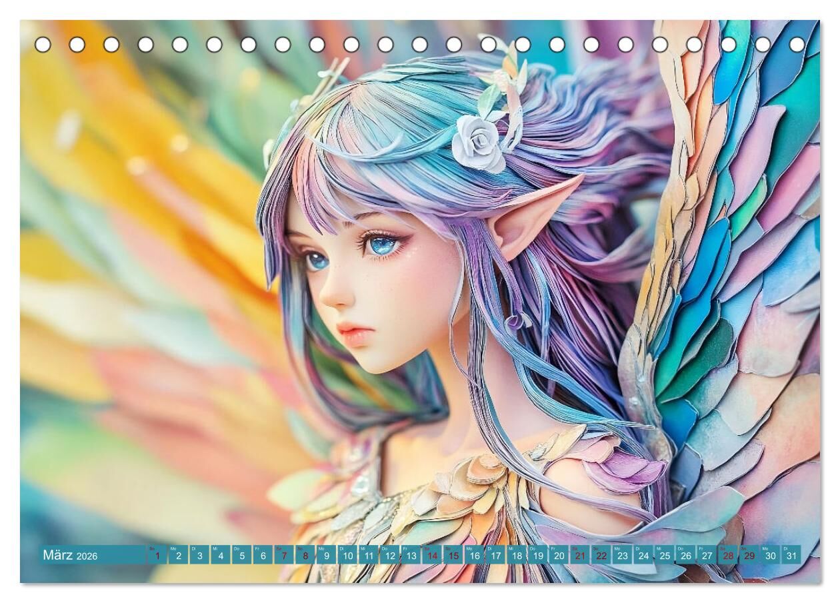
Task: Click date 3 in the calendar row
Action: (x=199, y=555)
